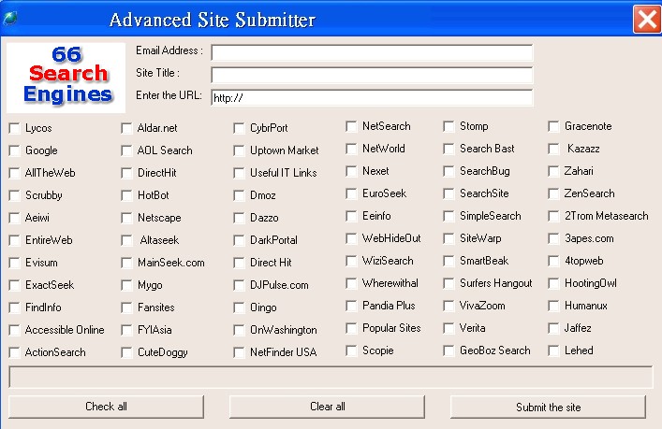Tick Surfers Hangout checkbox
Screen dimensions: 662x429
[449, 283]
